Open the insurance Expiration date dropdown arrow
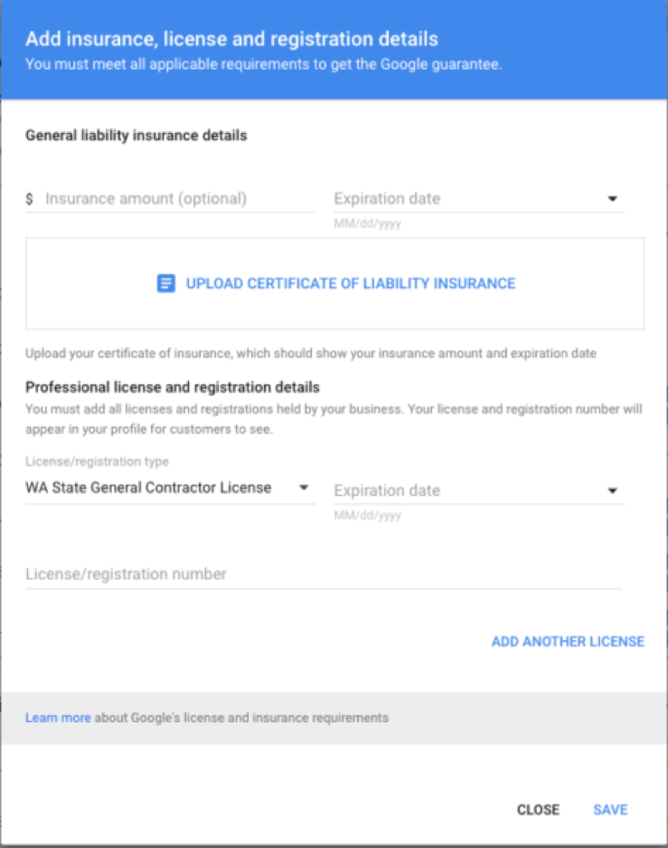The height and width of the screenshot is (848, 668). coord(613,198)
